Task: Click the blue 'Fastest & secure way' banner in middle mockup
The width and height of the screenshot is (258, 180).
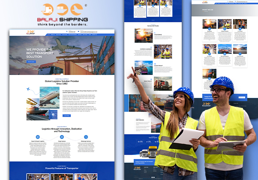Action: point(144,162)
